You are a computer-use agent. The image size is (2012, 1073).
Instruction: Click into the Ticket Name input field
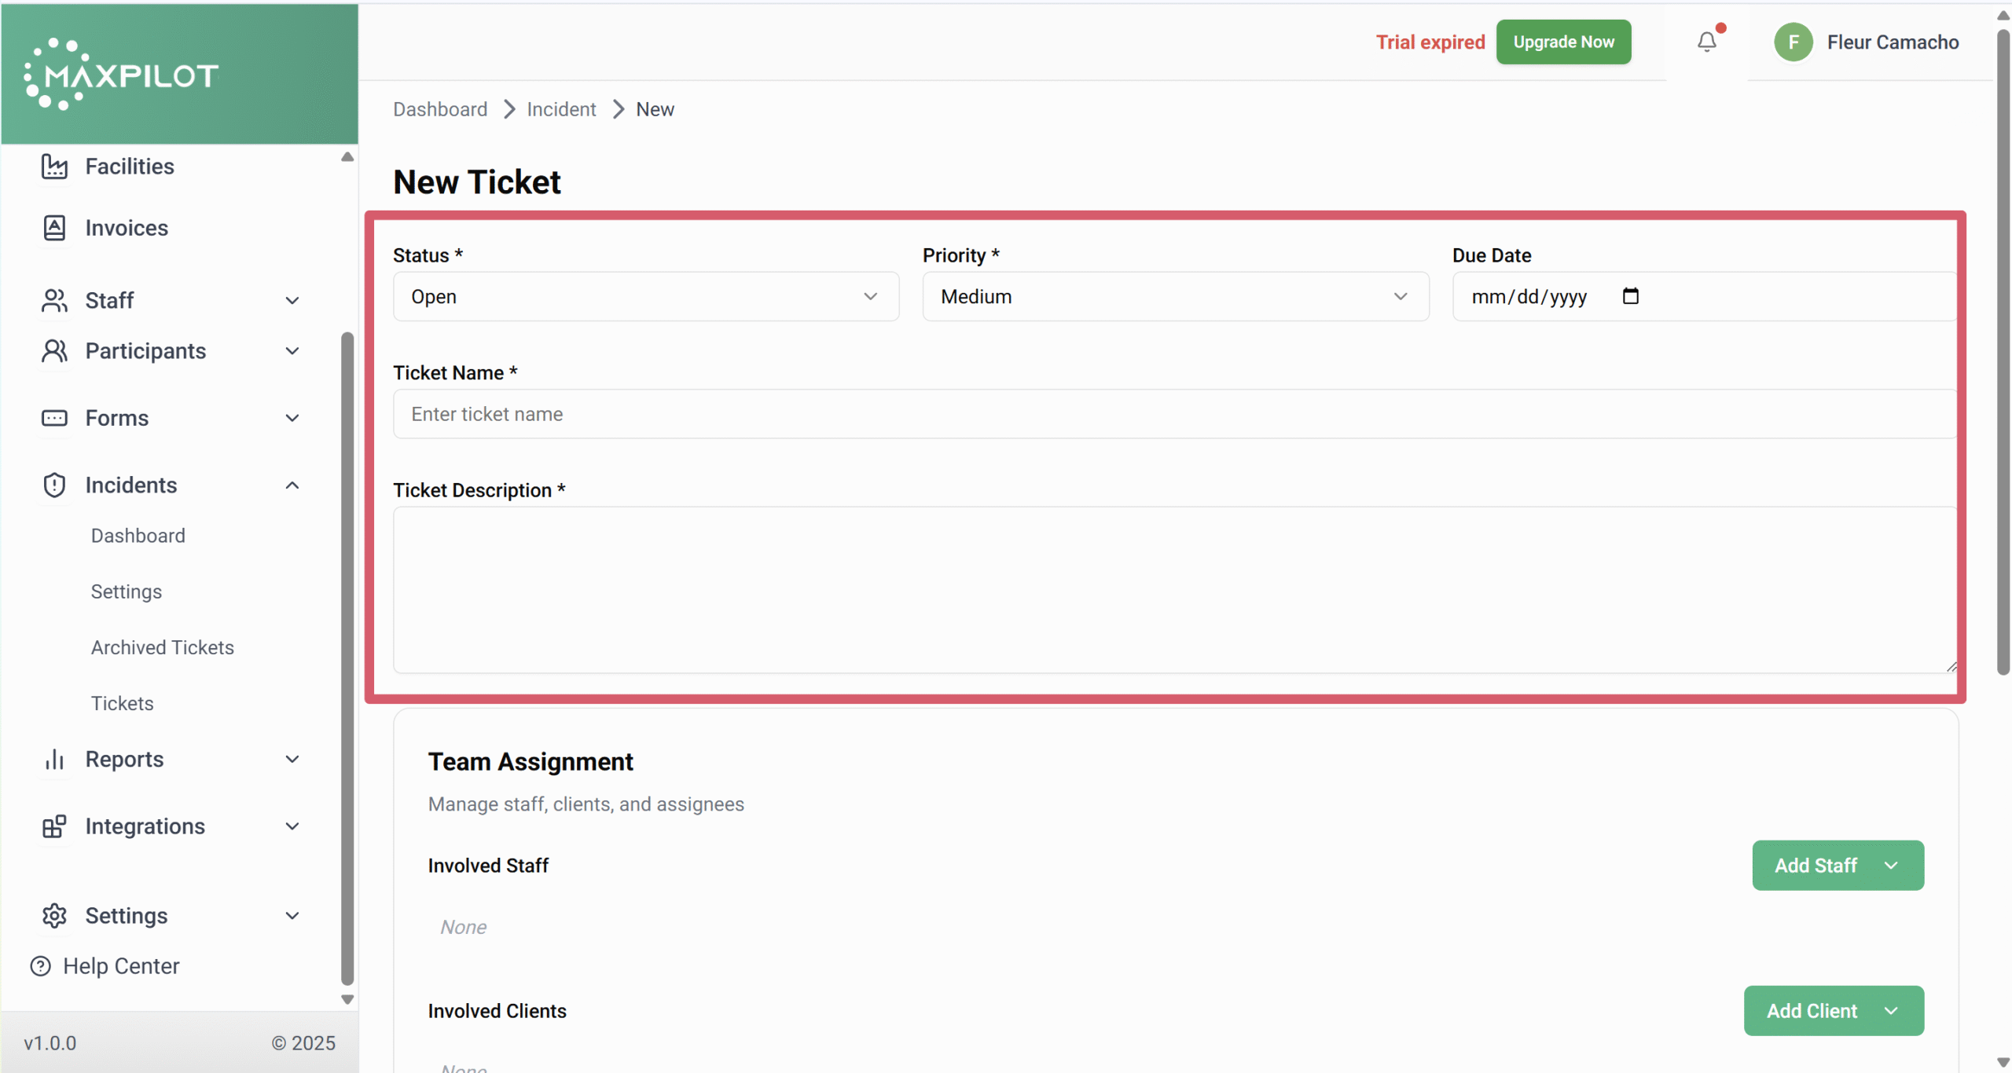pos(1175,414)
